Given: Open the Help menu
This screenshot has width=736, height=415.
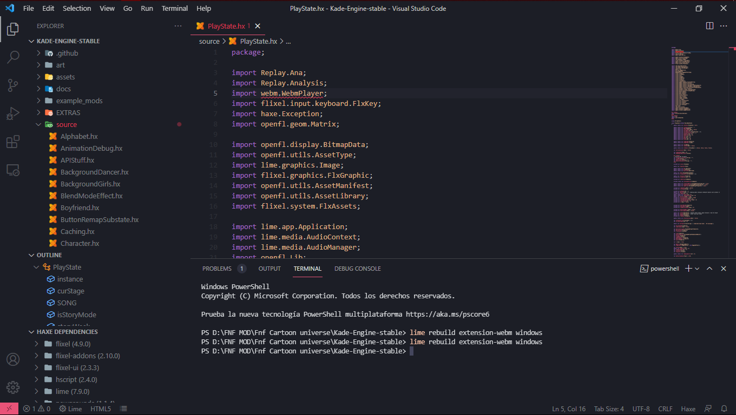Looking at the screenshot, I should pyautogui.click(x=204, y=8).
